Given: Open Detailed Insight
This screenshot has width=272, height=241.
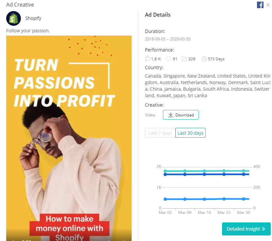Looking at the screenshot, I should [x=246, y=229].
